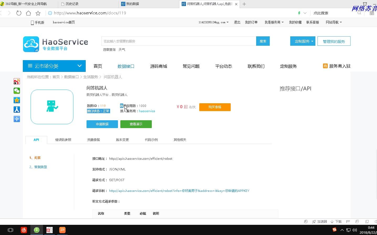Click the Sogou input method tray icon
The height and width of the screenshot is (235, 377).
point(335,230)
